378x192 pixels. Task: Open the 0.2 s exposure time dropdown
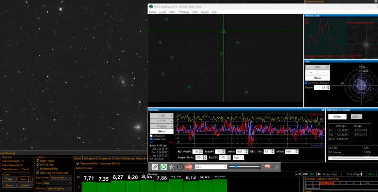(x=211, y=166)
